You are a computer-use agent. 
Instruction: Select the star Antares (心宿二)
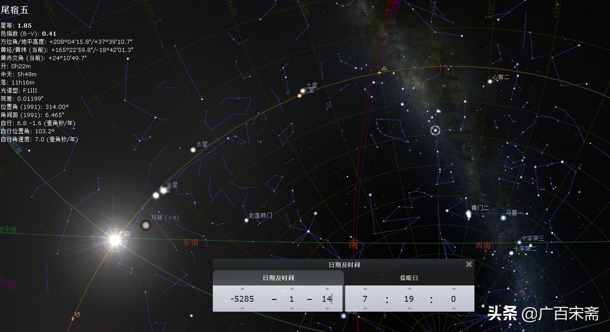(490, 81)
